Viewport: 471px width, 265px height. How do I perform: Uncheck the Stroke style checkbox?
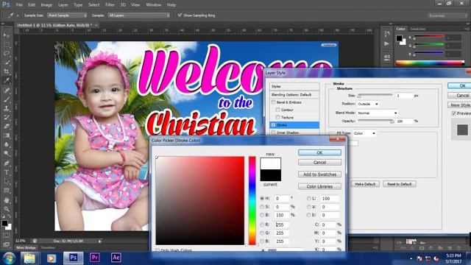click(x=273, y=125)
